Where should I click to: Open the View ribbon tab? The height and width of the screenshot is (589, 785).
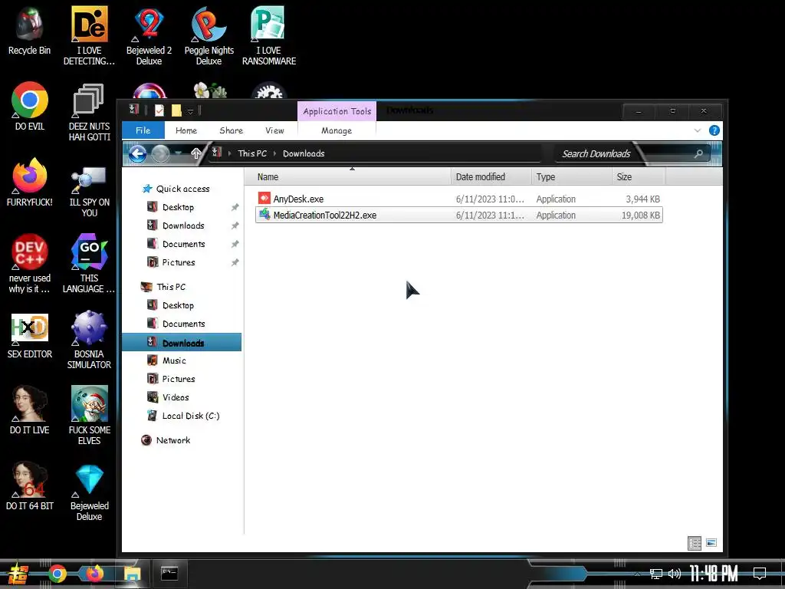[x=275, y=130]
